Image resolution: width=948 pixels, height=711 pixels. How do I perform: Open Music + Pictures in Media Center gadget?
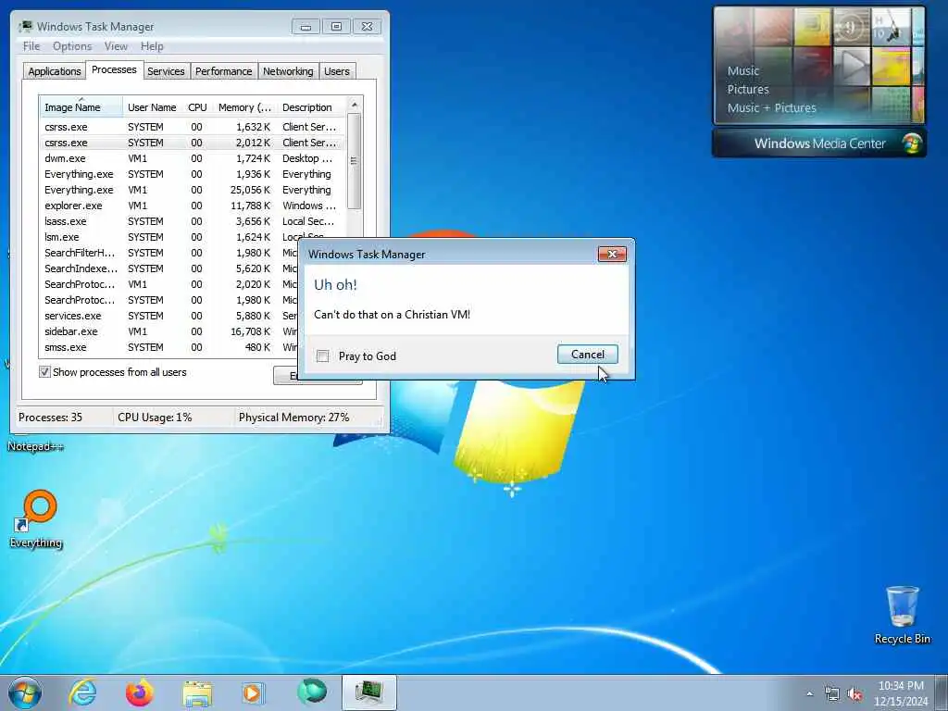tap(771, 108)
